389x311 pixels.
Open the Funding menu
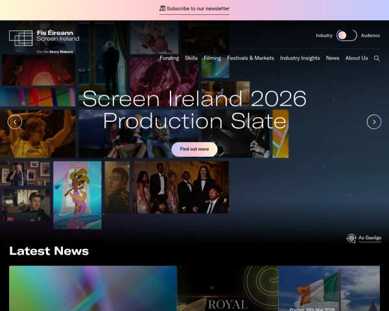(x=169, y=58)
